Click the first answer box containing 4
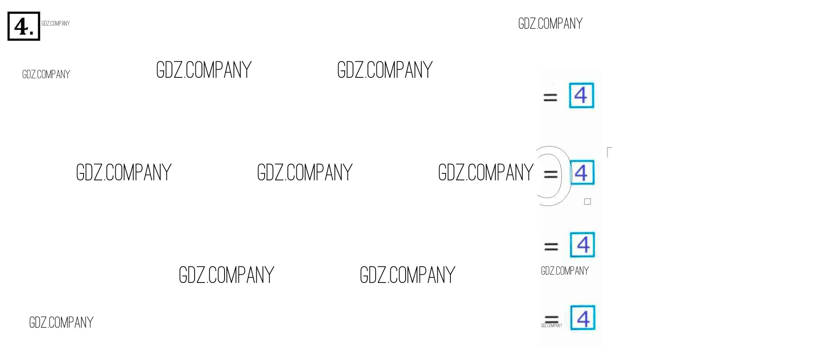826x352 pixels. [581, 96]
